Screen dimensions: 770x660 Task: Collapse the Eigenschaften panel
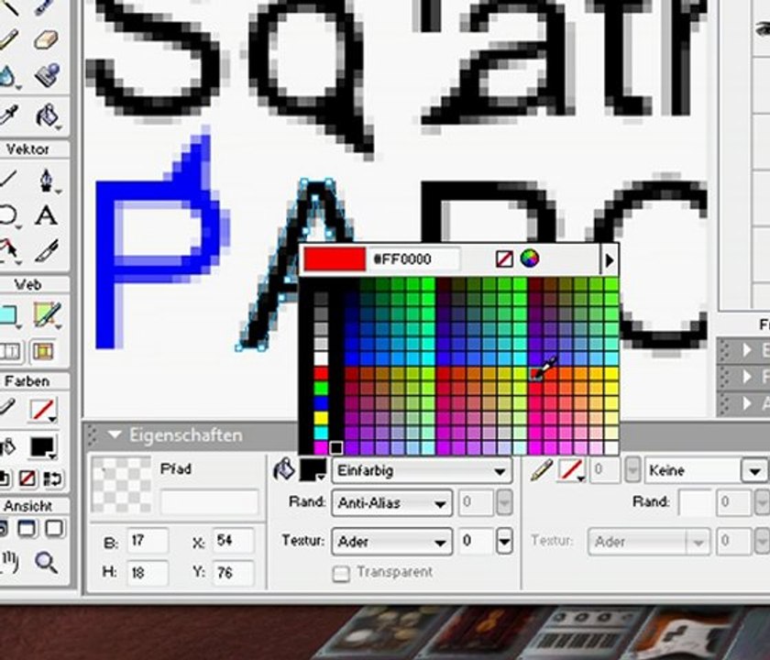click(x=115, y=434)
